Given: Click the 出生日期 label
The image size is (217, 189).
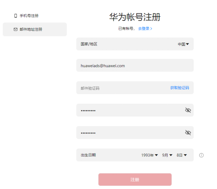Looking at the screenshot, I should [x=88, y=155].
